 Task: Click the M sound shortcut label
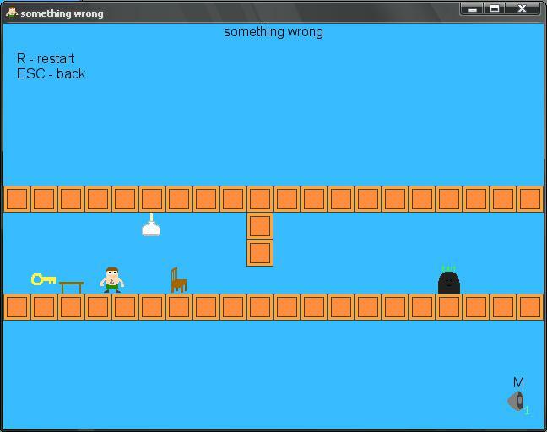518,382
